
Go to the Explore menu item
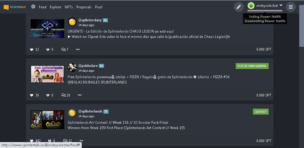tap(56, 7)
